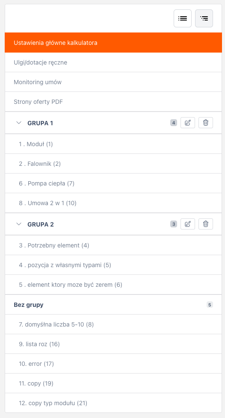Switch to grouped list view icon

point(204,18)
